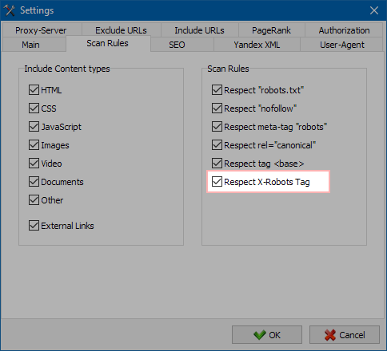This screenshot has width=387, height=351.
Task: Switch to the Proxy-Server tab
Action: 41,30
